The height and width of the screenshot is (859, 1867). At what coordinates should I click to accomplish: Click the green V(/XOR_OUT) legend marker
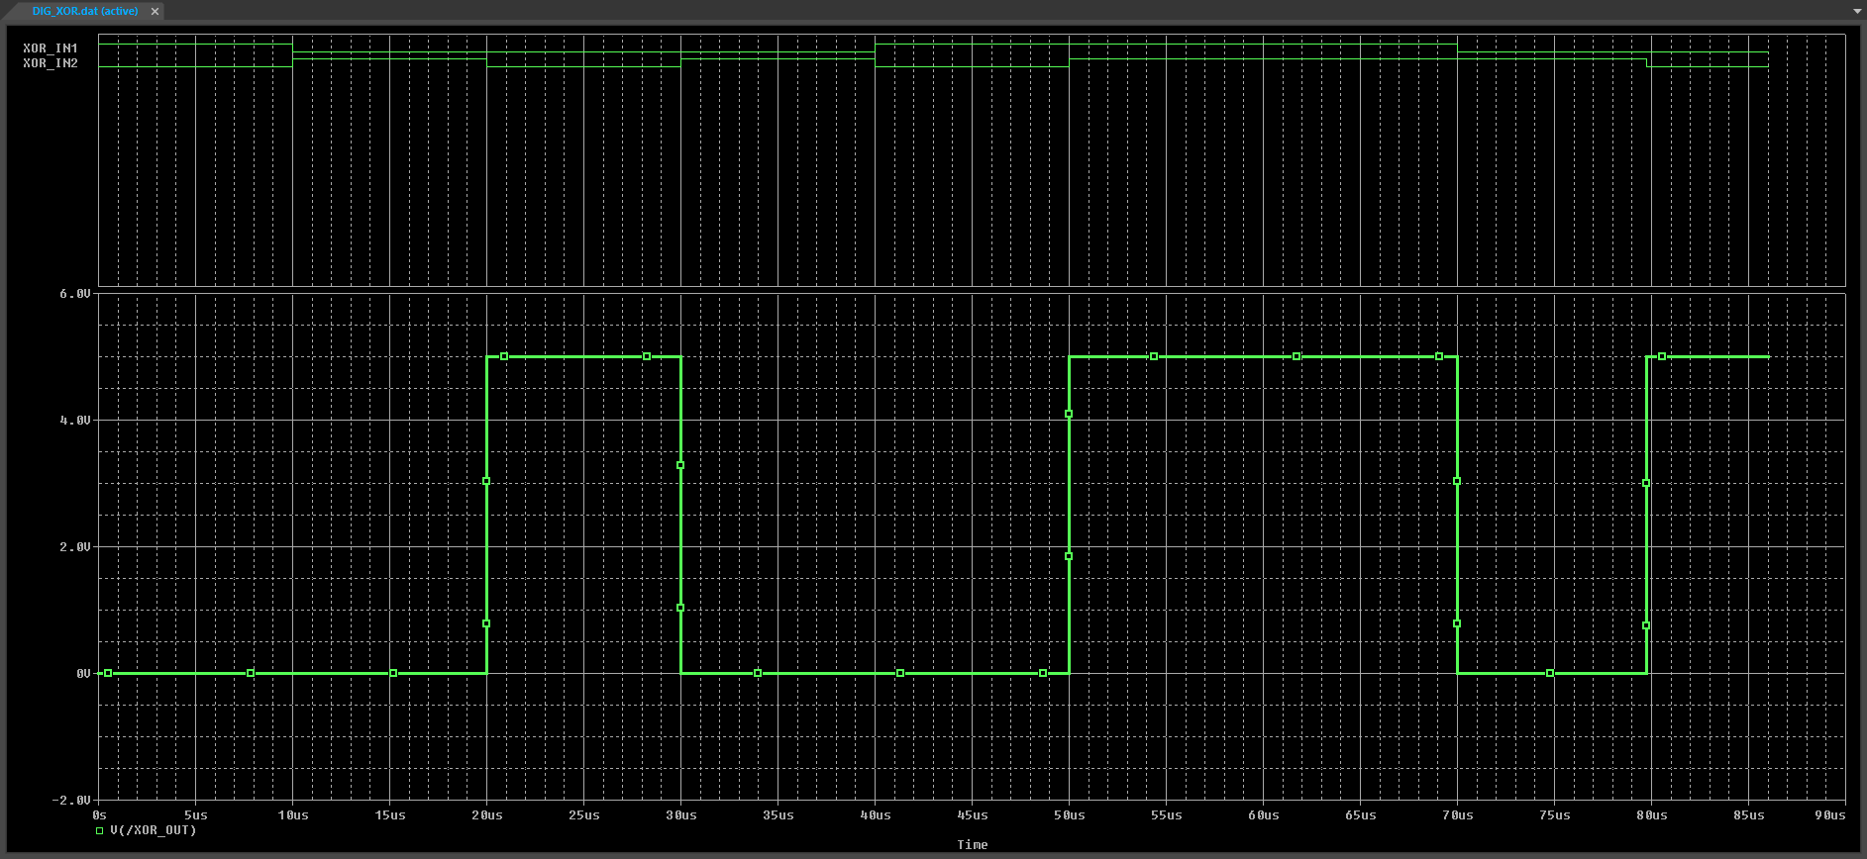click(x=99, y=831)
